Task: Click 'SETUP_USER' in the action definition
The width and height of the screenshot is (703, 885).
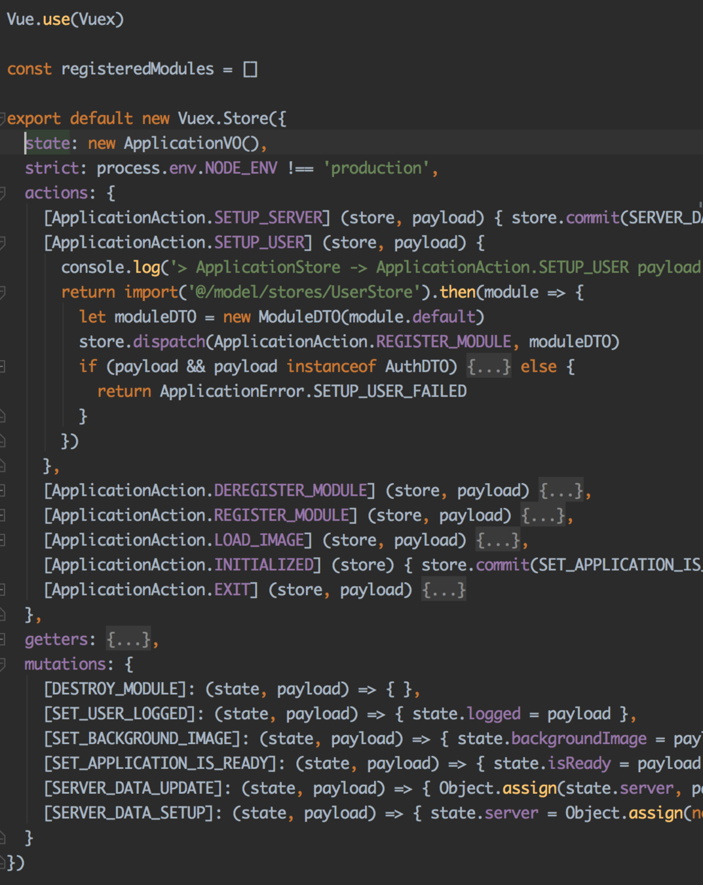Action: tap(259, 243)
